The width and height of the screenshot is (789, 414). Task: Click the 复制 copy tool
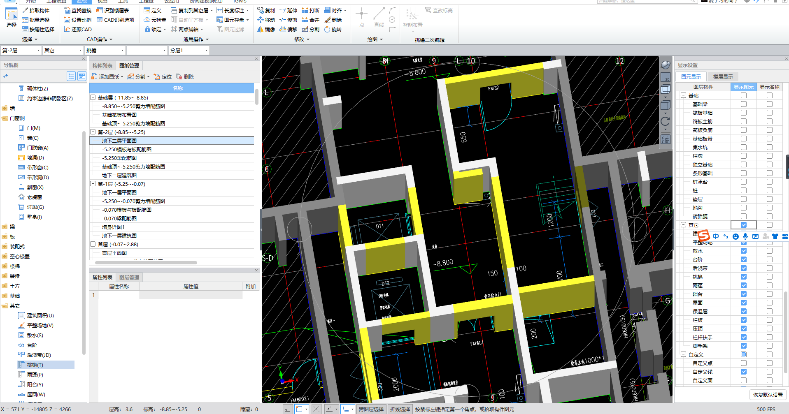click(x=266, y=10)
